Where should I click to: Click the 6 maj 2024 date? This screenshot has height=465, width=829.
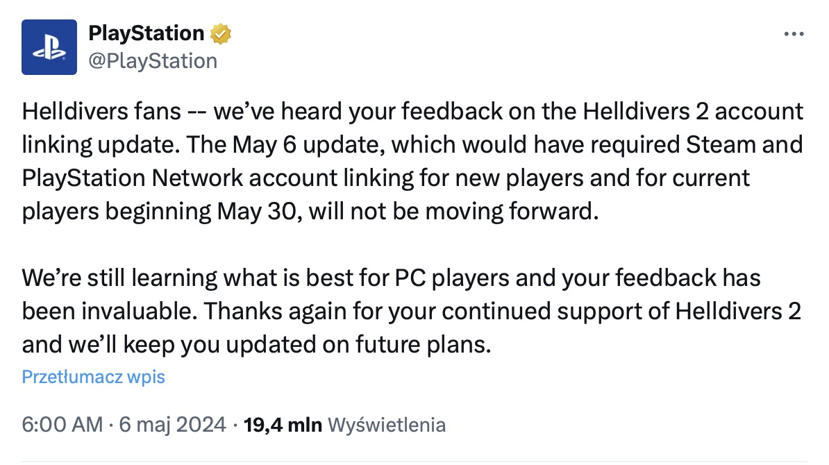[x=172, y=425]
